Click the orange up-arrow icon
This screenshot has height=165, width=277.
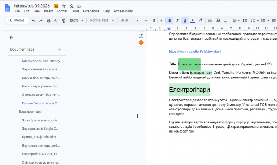141,43
